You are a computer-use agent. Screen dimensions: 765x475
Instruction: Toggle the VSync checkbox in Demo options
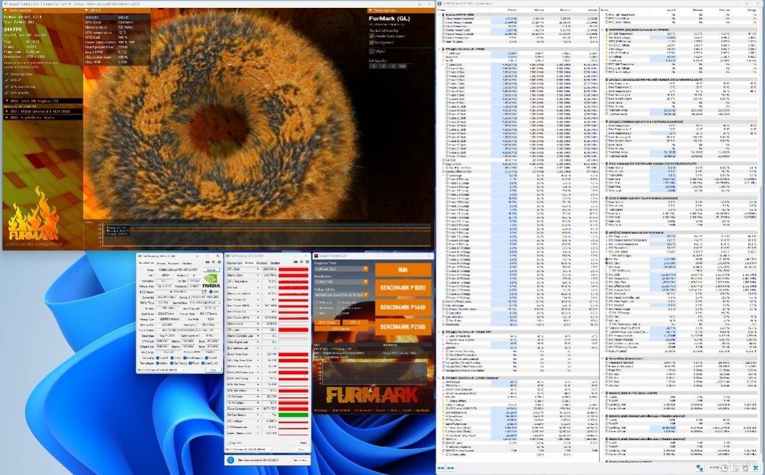(x=372, y=52)
